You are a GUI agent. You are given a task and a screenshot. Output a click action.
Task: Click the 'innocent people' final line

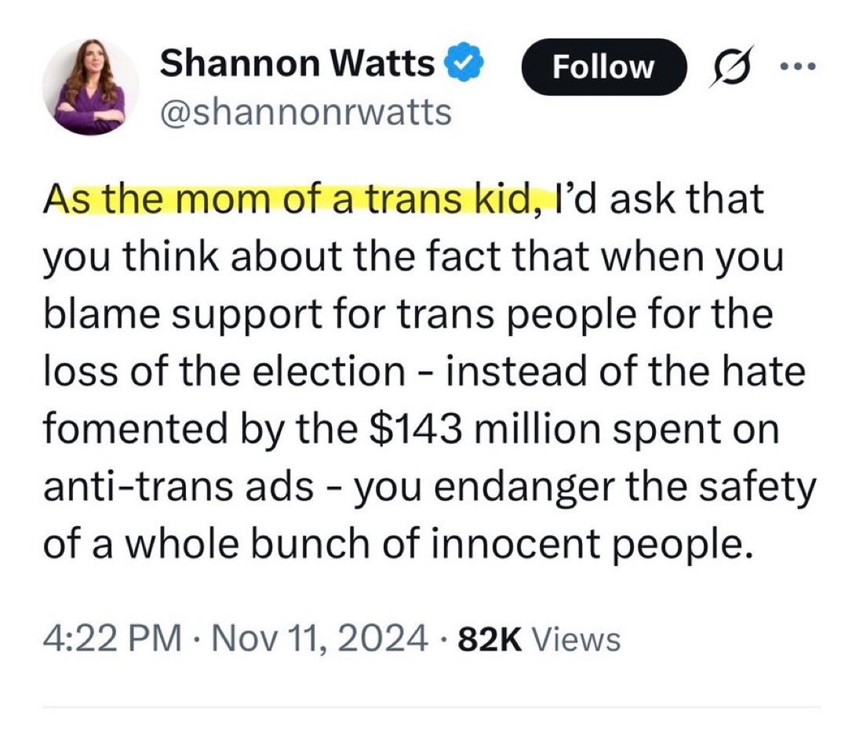(x=398, y=544)
